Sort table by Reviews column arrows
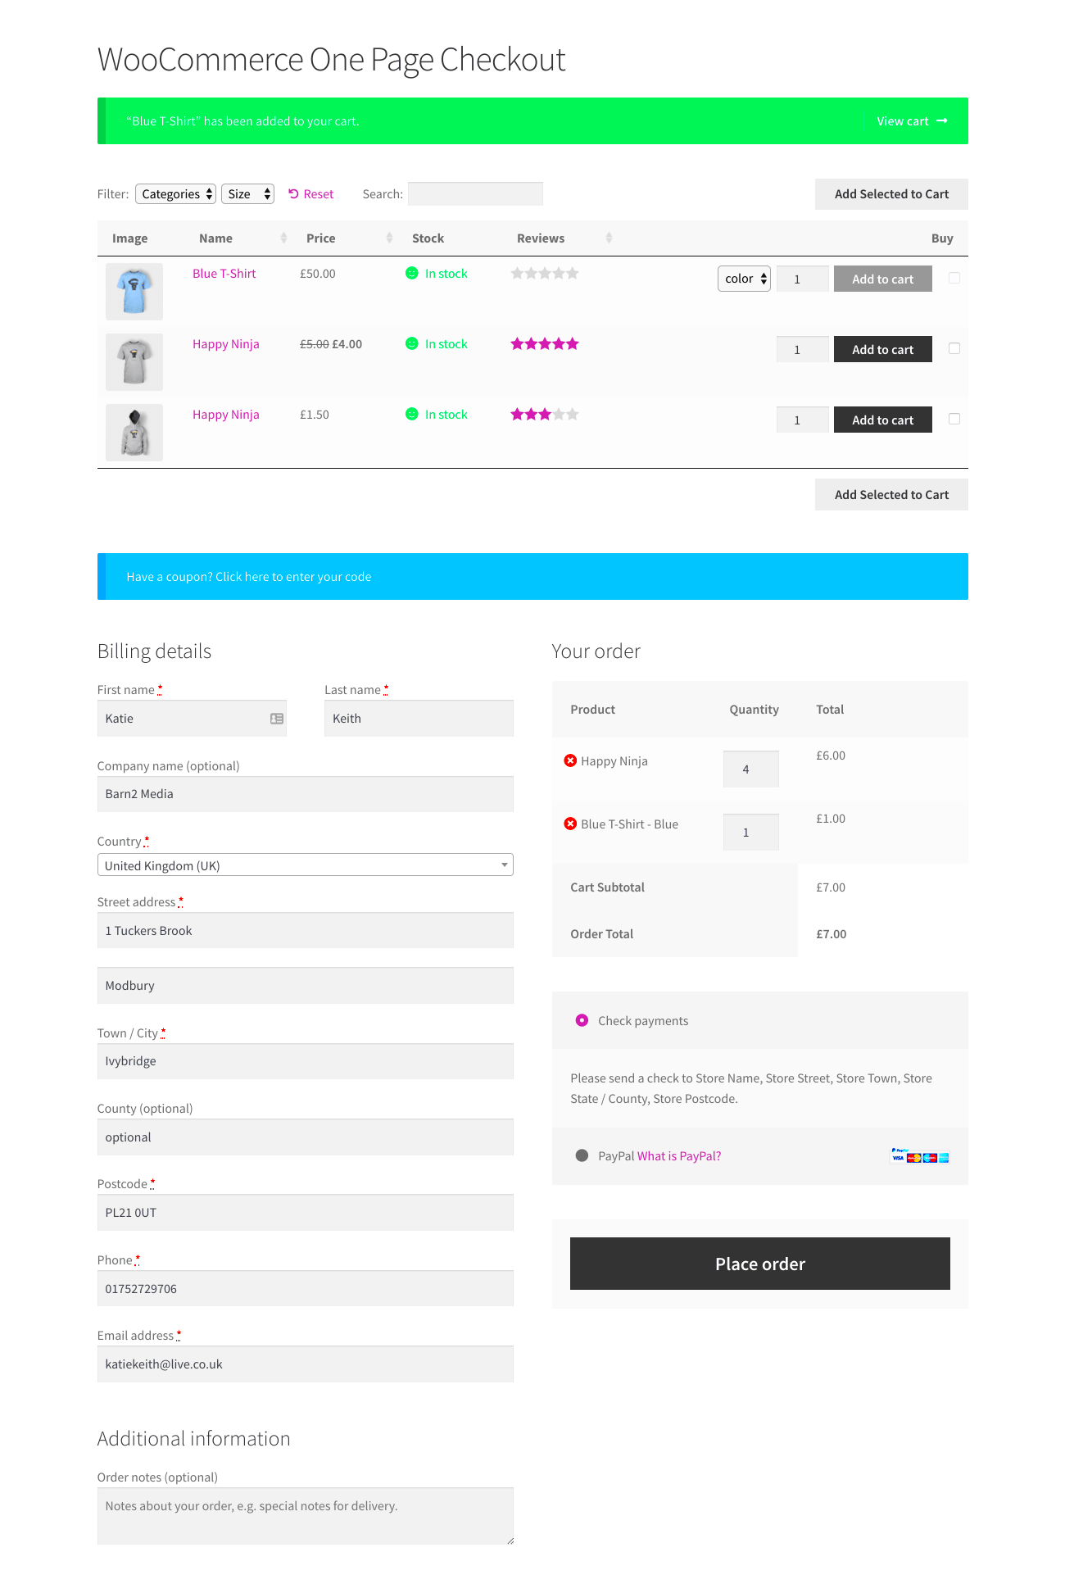This screenshot has width=1065, height=1593. coord(609,238)
